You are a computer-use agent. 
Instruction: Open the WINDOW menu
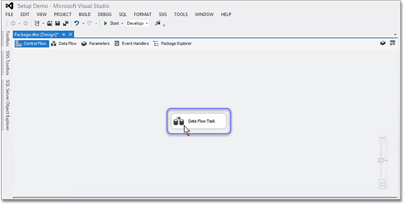204,15
